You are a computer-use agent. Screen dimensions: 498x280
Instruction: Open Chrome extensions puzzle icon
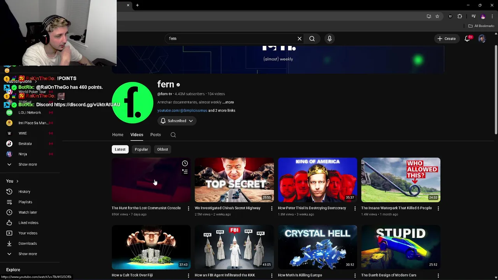(x=460, y=16)
